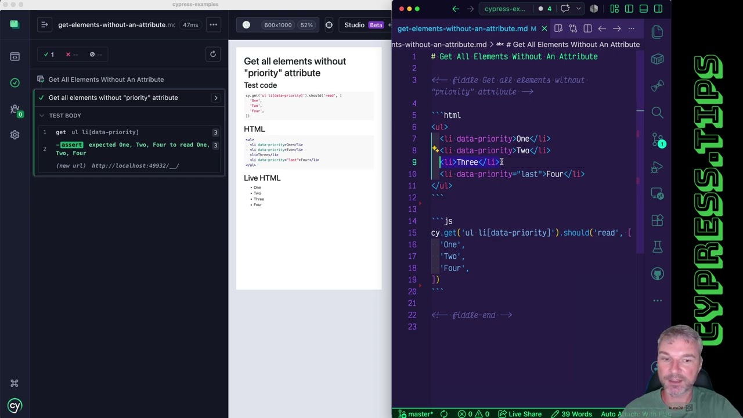Viewport: 743px width, 418px height.
Task: Open the Cypress specs list icon
Action: 15,56
